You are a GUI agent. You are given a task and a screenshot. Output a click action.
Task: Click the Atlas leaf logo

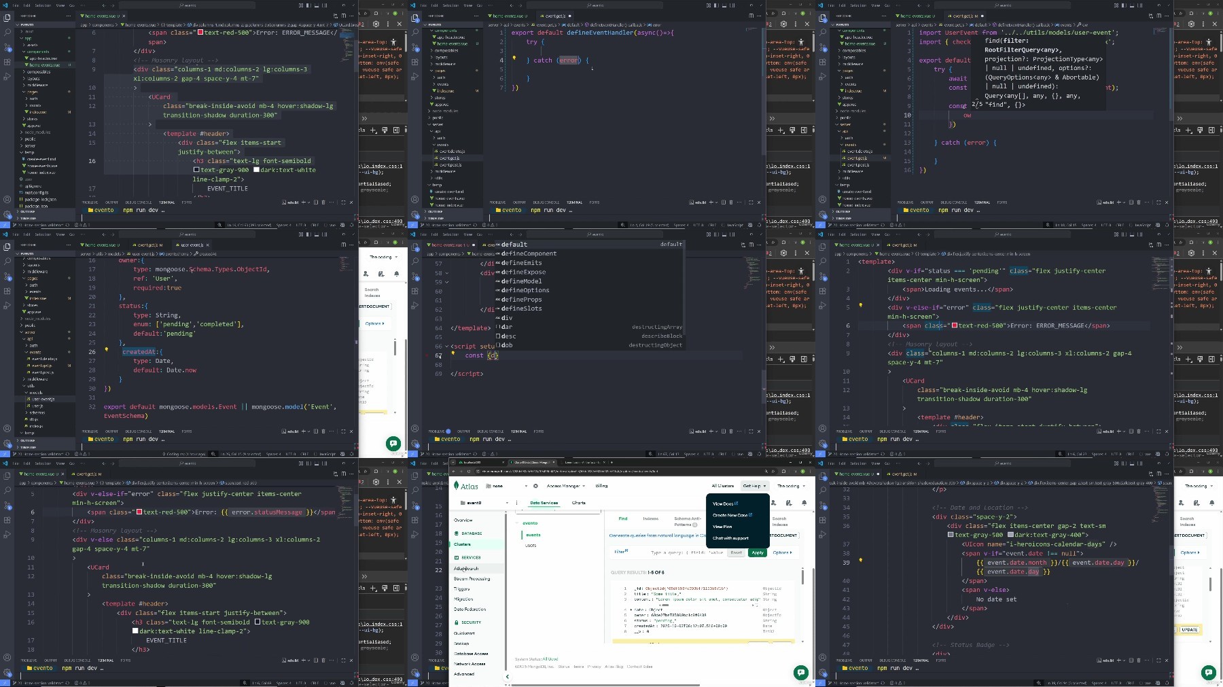pyautogui.click(x=457, y=486)
